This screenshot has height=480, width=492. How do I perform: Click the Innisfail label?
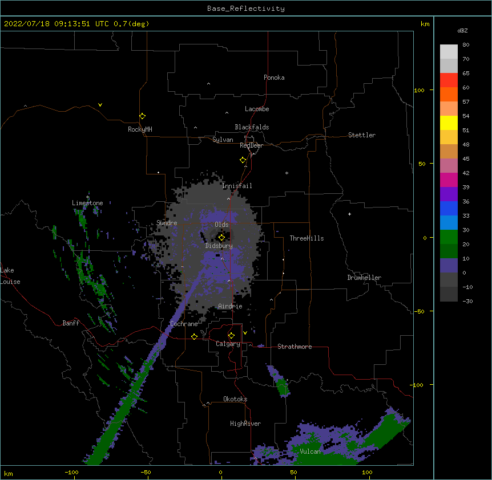237,186
